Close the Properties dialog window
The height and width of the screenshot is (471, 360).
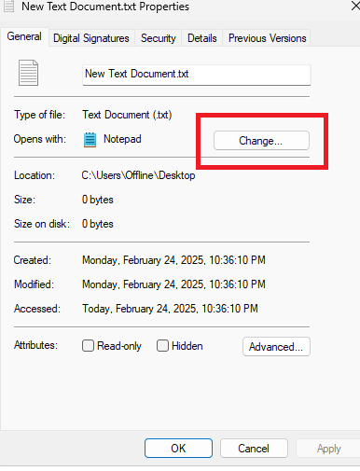pyautogui.click(x=355, y=6)
